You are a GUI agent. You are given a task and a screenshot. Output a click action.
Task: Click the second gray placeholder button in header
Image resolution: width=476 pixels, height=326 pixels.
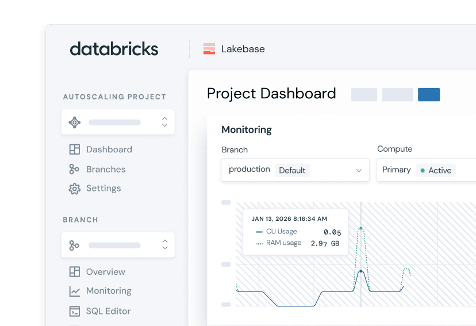point(397,94)
